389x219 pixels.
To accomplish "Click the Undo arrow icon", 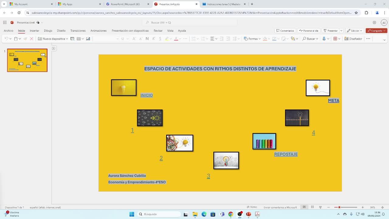I will [6, 39].
